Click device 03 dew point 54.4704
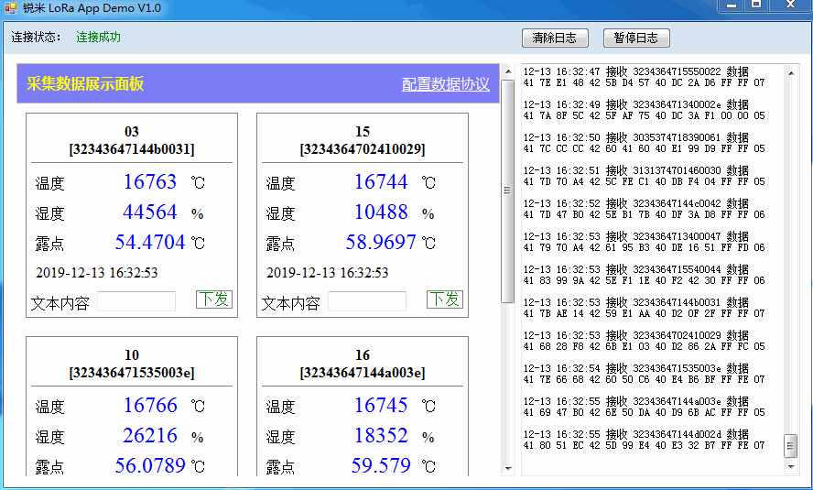The width and height of the screenshot is (813, 490). click(x=150, y=242)
